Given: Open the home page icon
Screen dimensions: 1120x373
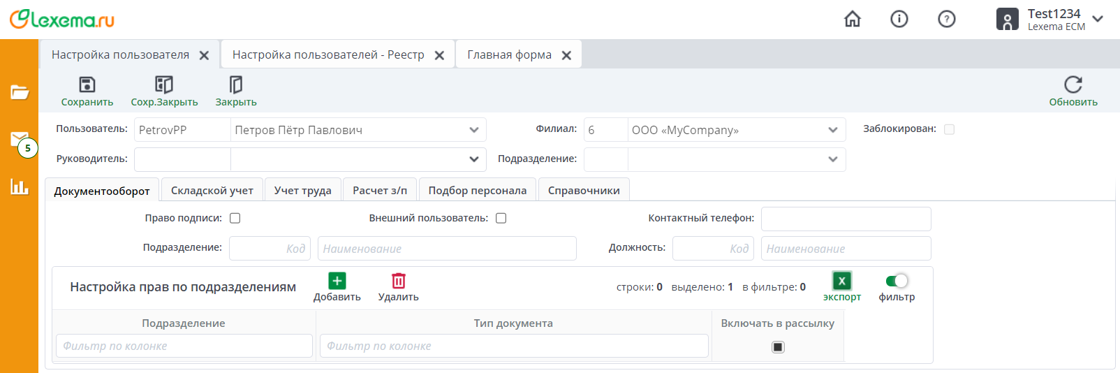Looking at the screenshot, I should [853, 19].
